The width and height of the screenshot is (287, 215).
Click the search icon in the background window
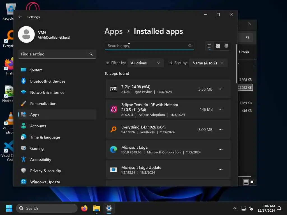[248, 38]
